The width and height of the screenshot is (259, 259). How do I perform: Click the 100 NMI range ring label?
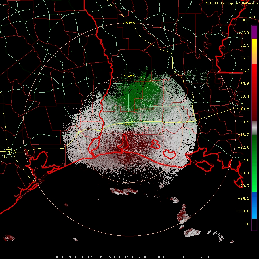pos(129,23)
